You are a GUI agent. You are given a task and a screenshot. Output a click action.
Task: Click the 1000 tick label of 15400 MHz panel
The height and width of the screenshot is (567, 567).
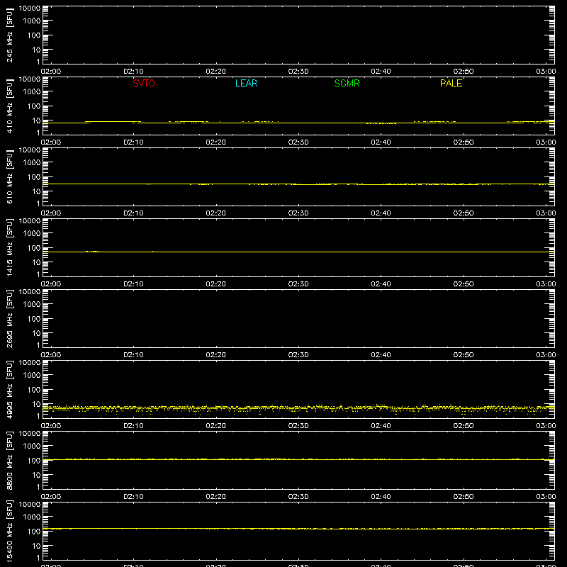(32, 517)
